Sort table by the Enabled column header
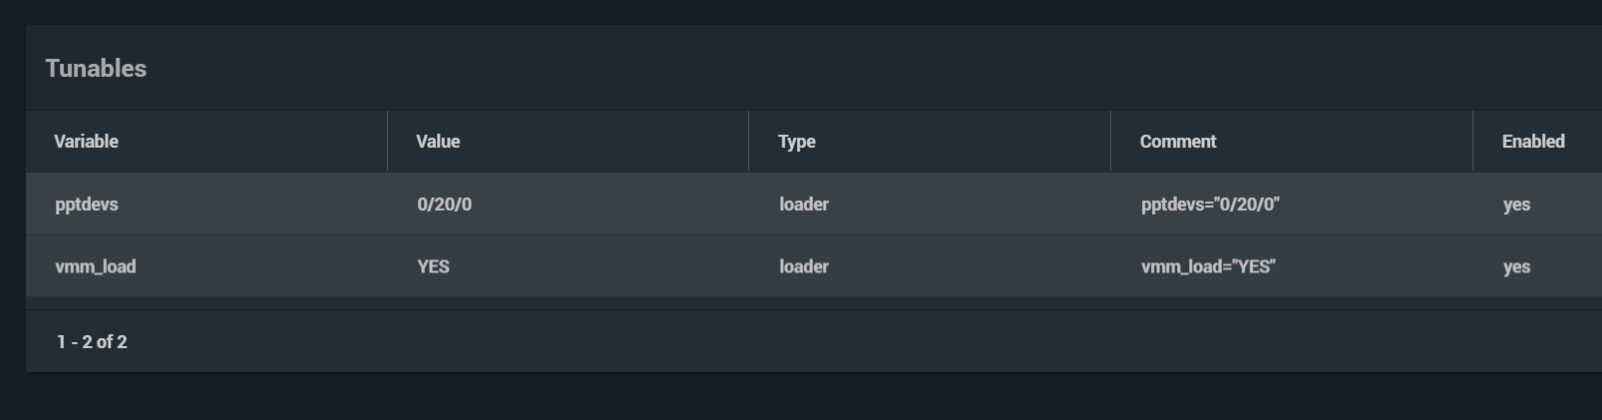The height and width of the screenshot is (420, 1602). 1532,142
